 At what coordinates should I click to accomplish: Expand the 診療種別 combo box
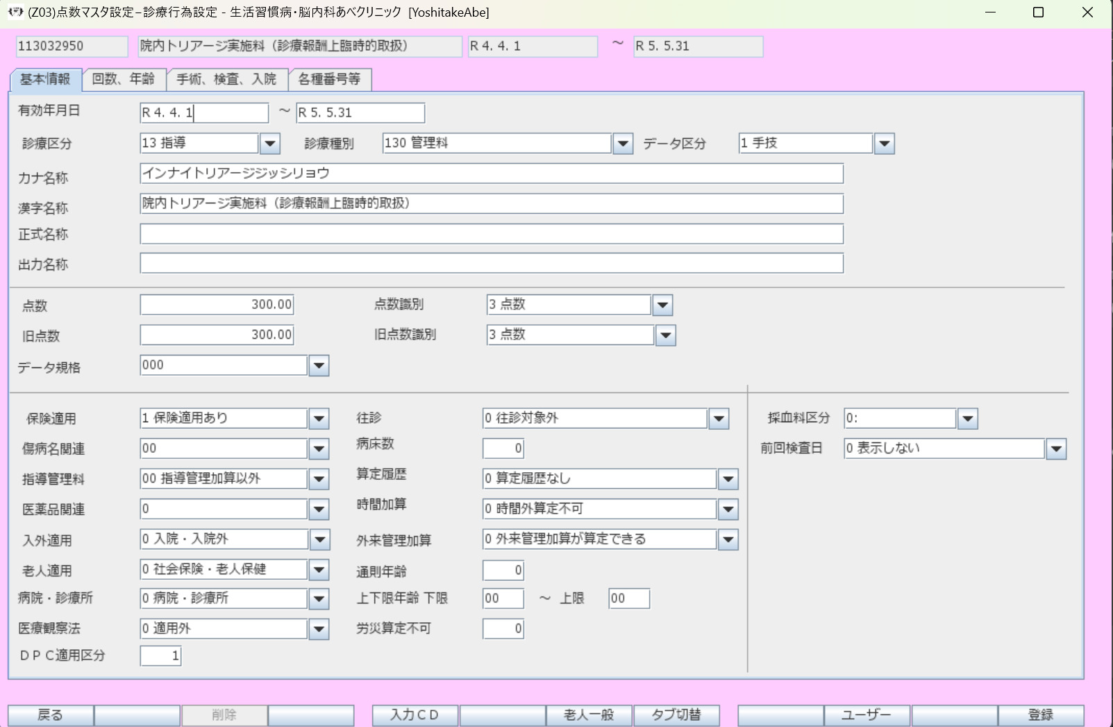tap(623, 144)
